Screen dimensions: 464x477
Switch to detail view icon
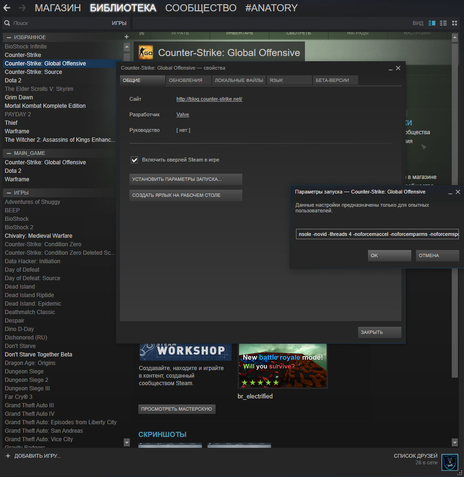[x=432, y=23]
